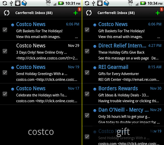Open Costco News sender on costco search screen, 6:06 PM
164x145 pixels.
(x=31, y=24)
